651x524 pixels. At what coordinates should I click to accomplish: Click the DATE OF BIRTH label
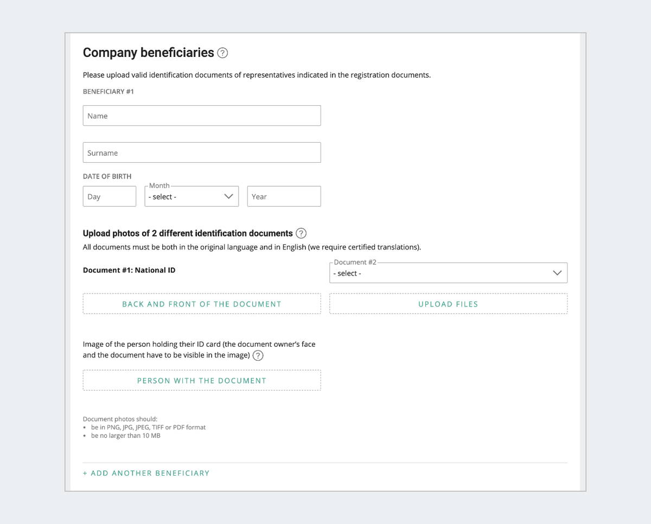[107, 176]
